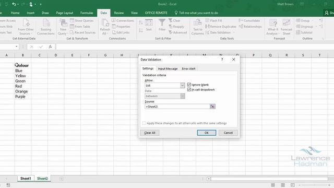Click Advanced filter
This screenshot has height=188, width=334.
click(x=177, y=32)
